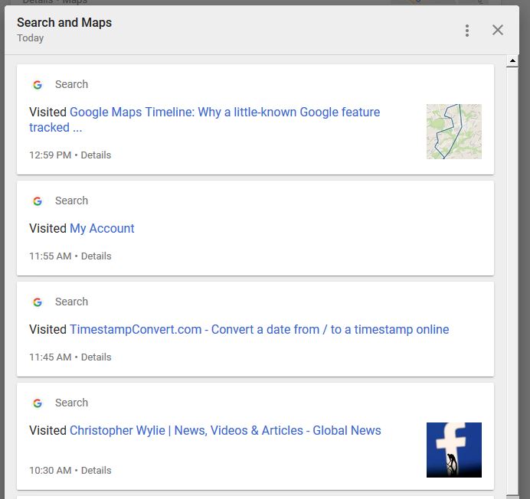Click the Search label on My Account card
The height and width of the screenshot is (499, 530).
[71, 201]
